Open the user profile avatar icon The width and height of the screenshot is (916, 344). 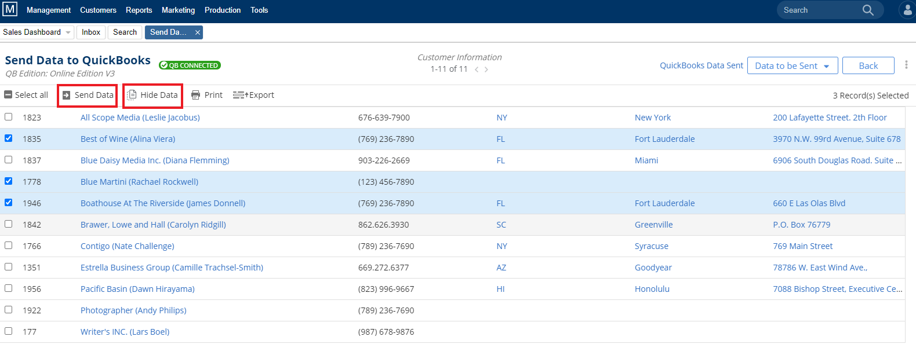[907, 10]
